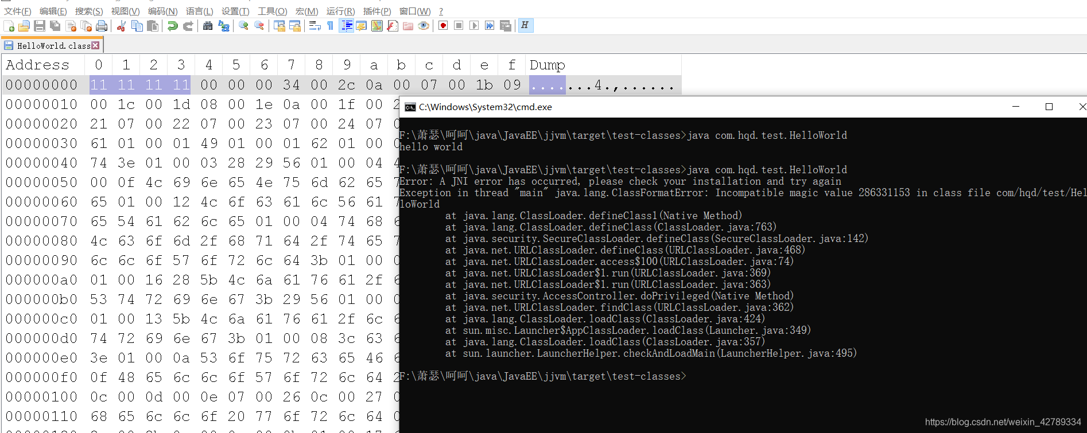The image size is (1087, 433).
Task: Open the 窗口(W) menu
Action: click(x=414, y=11)
